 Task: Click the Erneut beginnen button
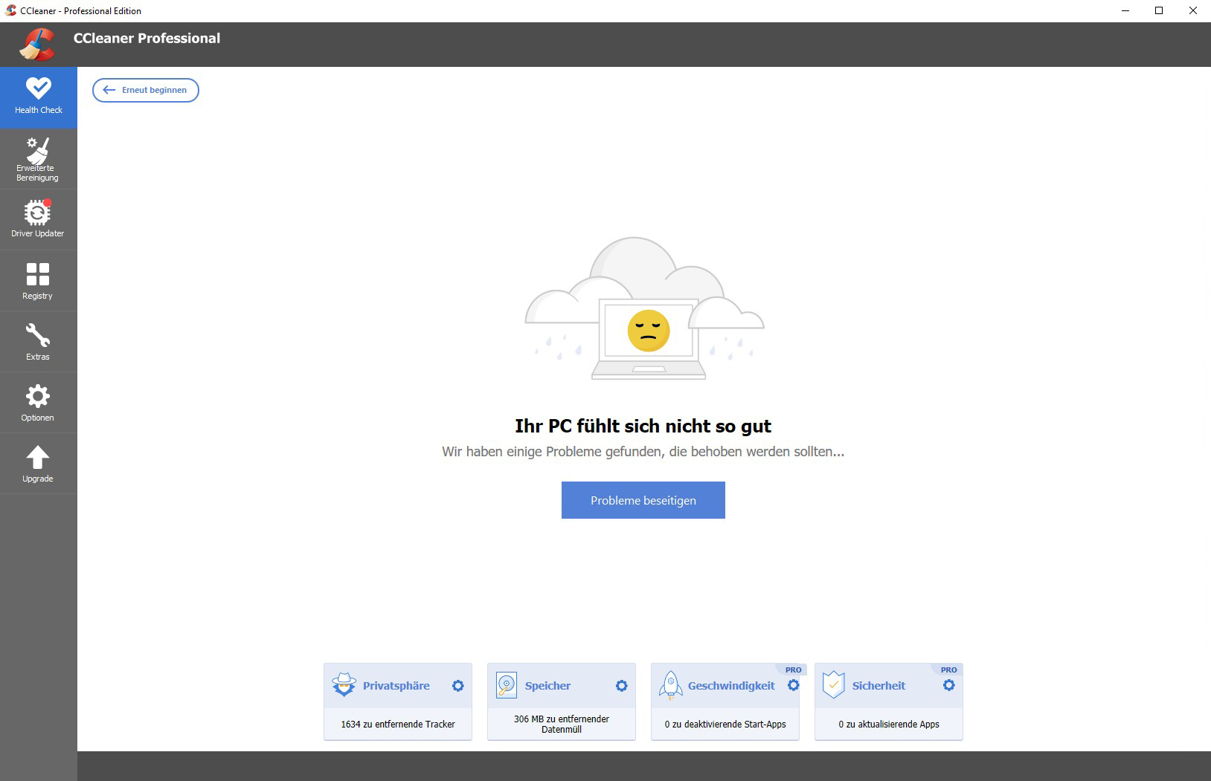point(146,90)
